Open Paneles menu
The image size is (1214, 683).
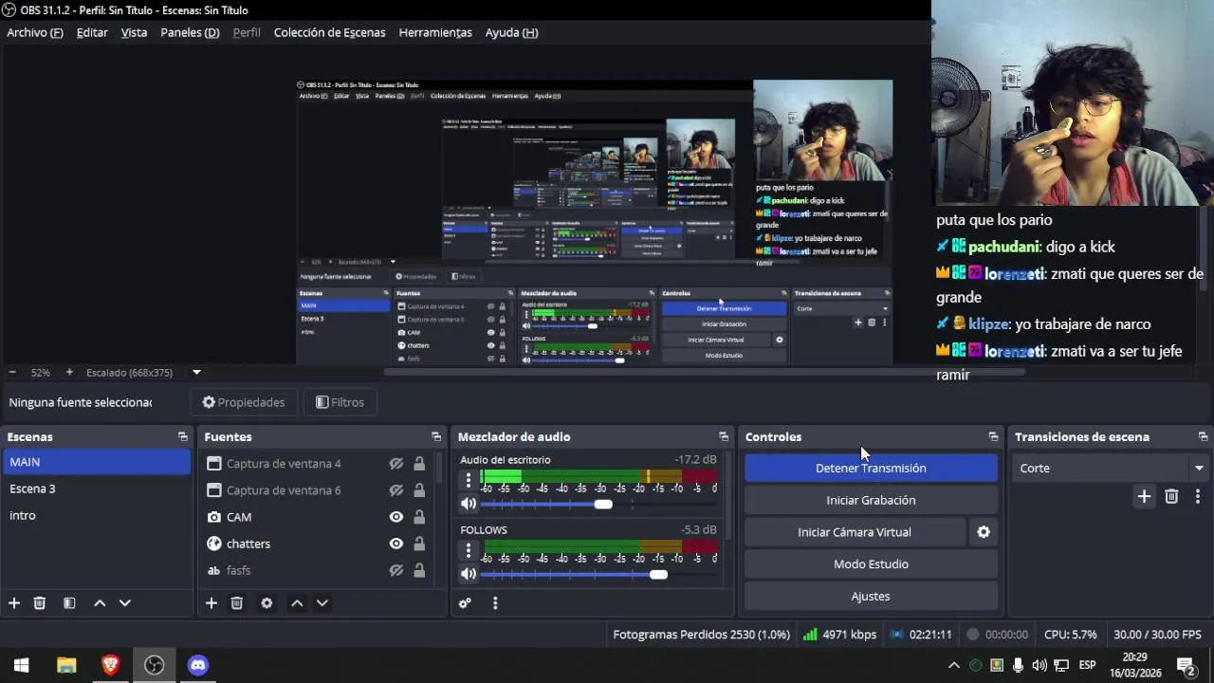pyautogui.click(x=190, y=32)
